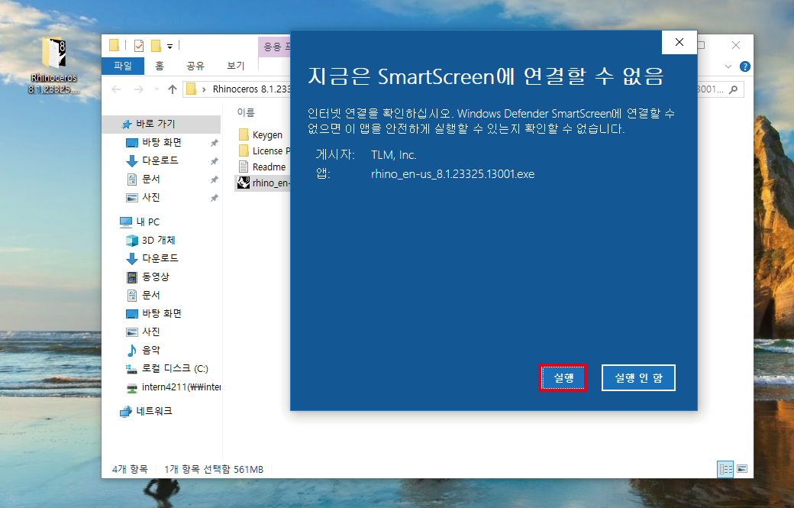Select the rhino_en installer file
The image size is (794, 508).
pos(263,183)
